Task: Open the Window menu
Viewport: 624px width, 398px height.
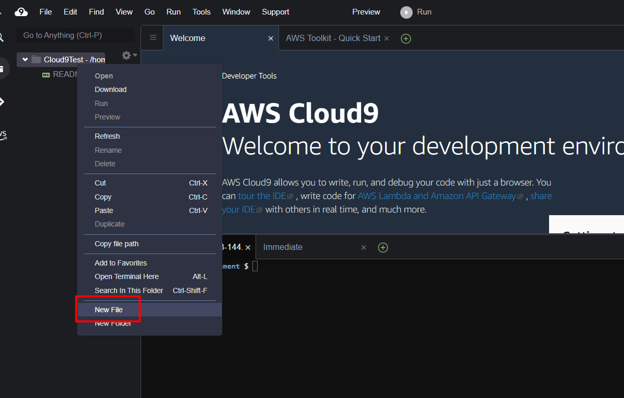Action: [236, 12]
